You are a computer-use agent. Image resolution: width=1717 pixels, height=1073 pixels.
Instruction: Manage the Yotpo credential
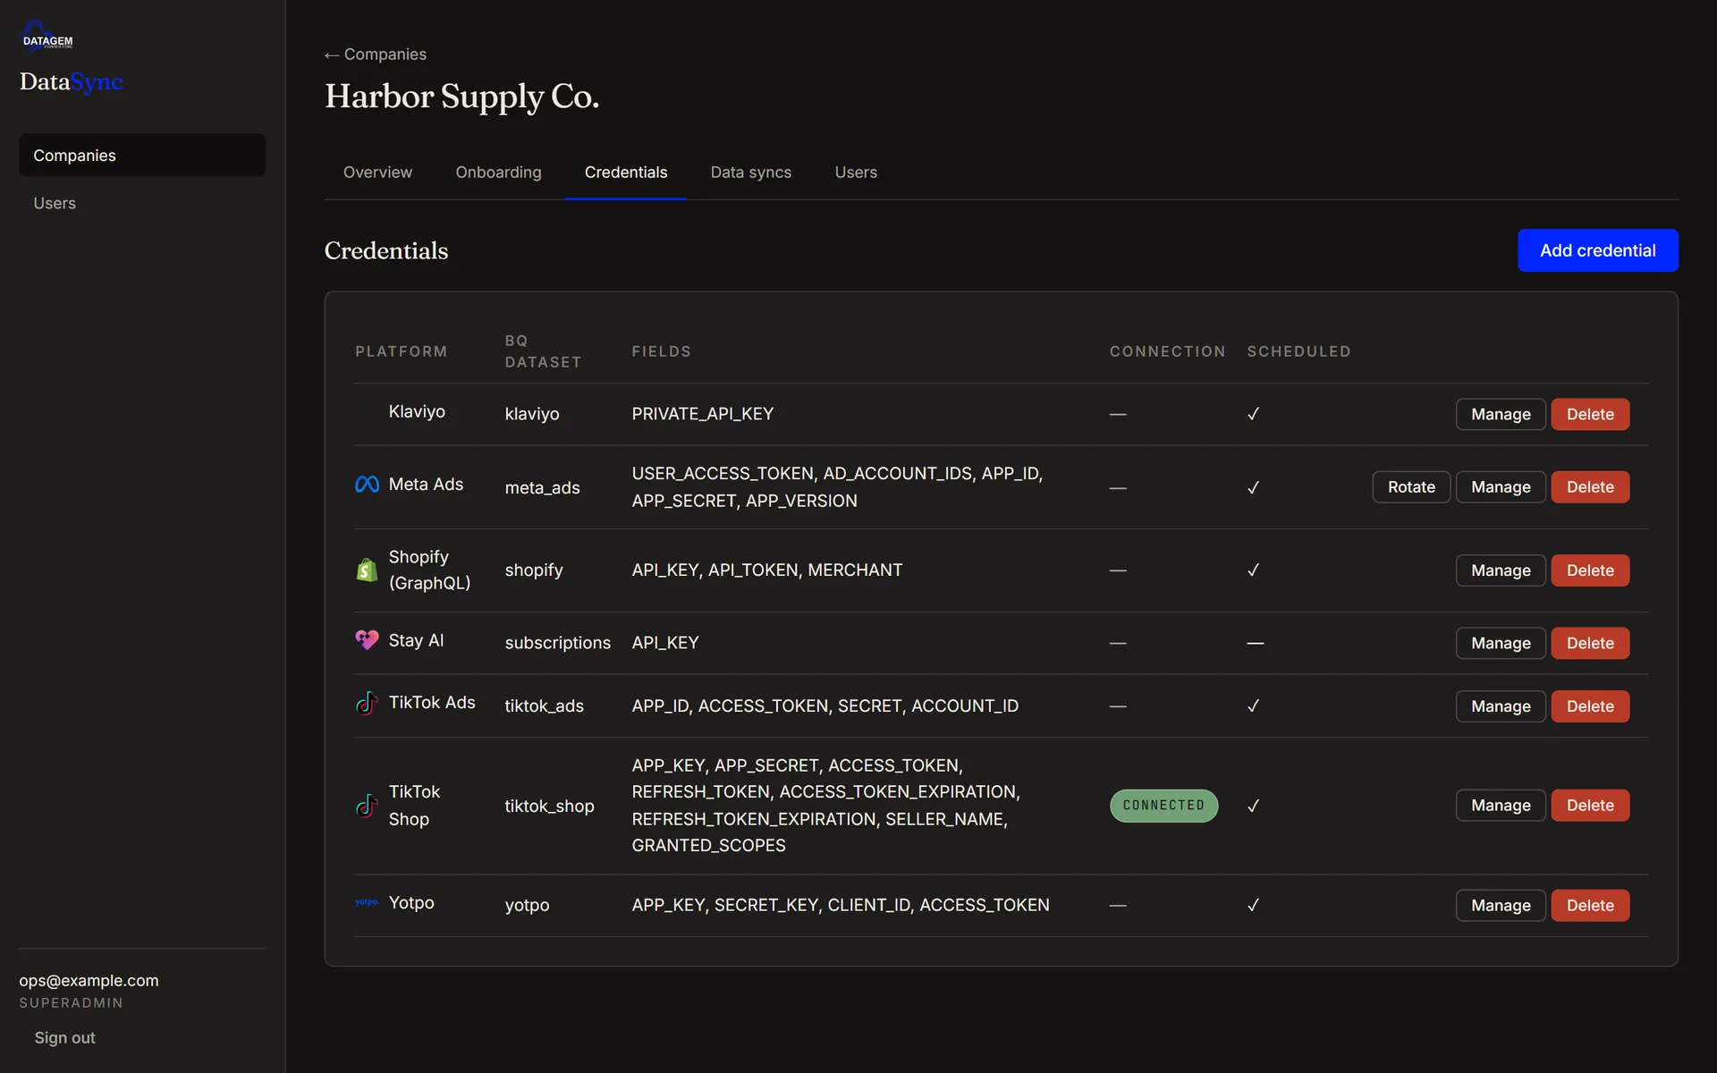[x=1501, y=906]
